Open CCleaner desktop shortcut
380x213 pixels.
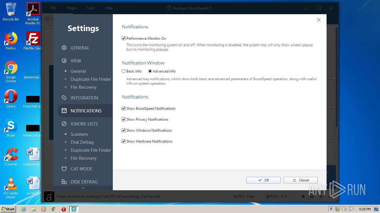[x=11, y=157]
